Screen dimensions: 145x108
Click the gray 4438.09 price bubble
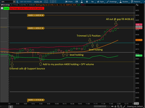(139, 27)
